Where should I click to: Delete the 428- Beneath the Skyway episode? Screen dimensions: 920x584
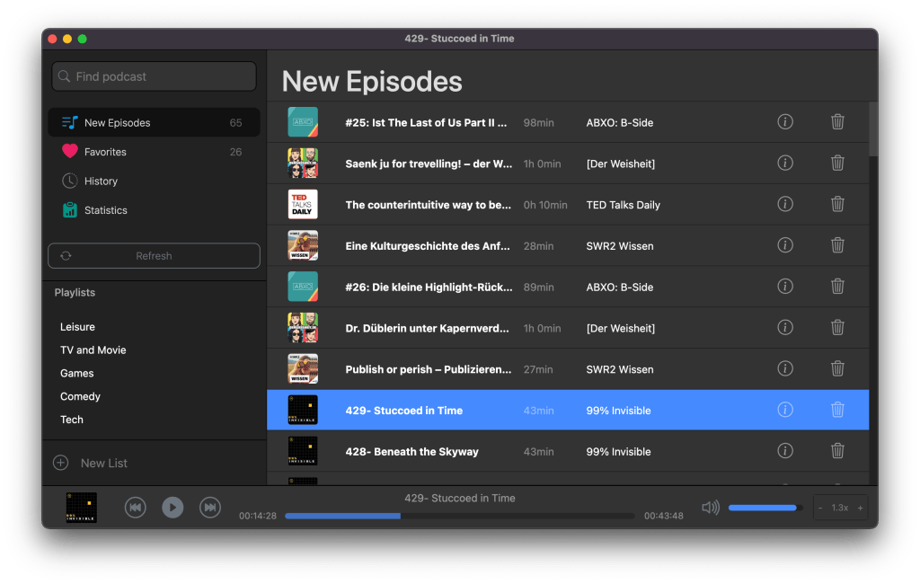click(x=837, y=451)
